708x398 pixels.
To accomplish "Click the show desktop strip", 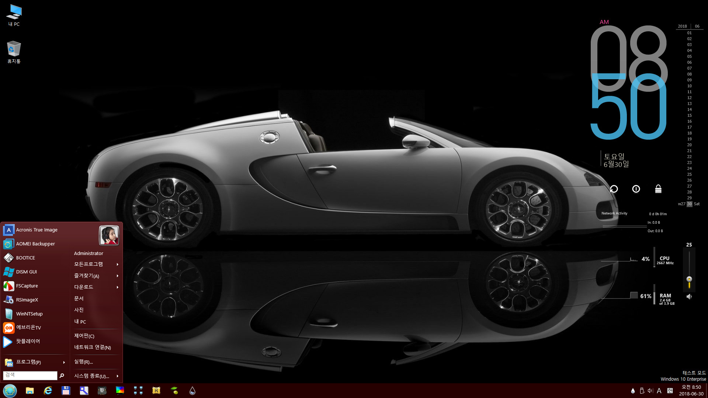I will 707,391.
